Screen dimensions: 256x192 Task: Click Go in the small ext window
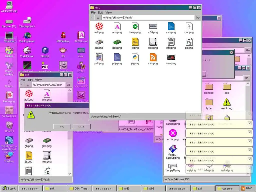[x=68, y=85]
